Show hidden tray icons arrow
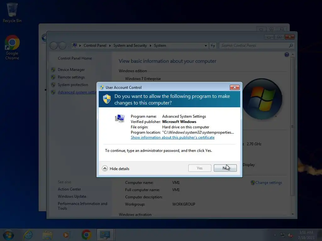This screenshot has height=241, width=322. 275,235
